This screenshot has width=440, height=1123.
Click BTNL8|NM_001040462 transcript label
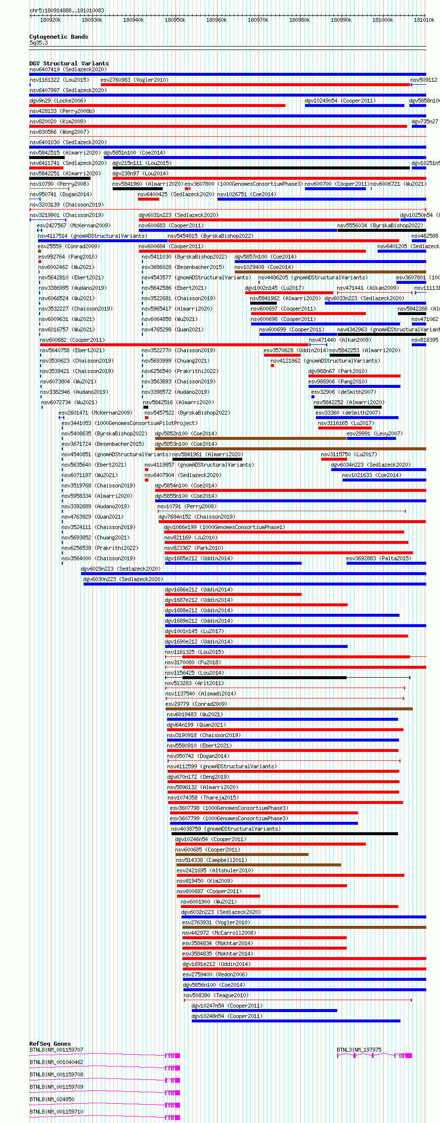(x=56, y=1062)
